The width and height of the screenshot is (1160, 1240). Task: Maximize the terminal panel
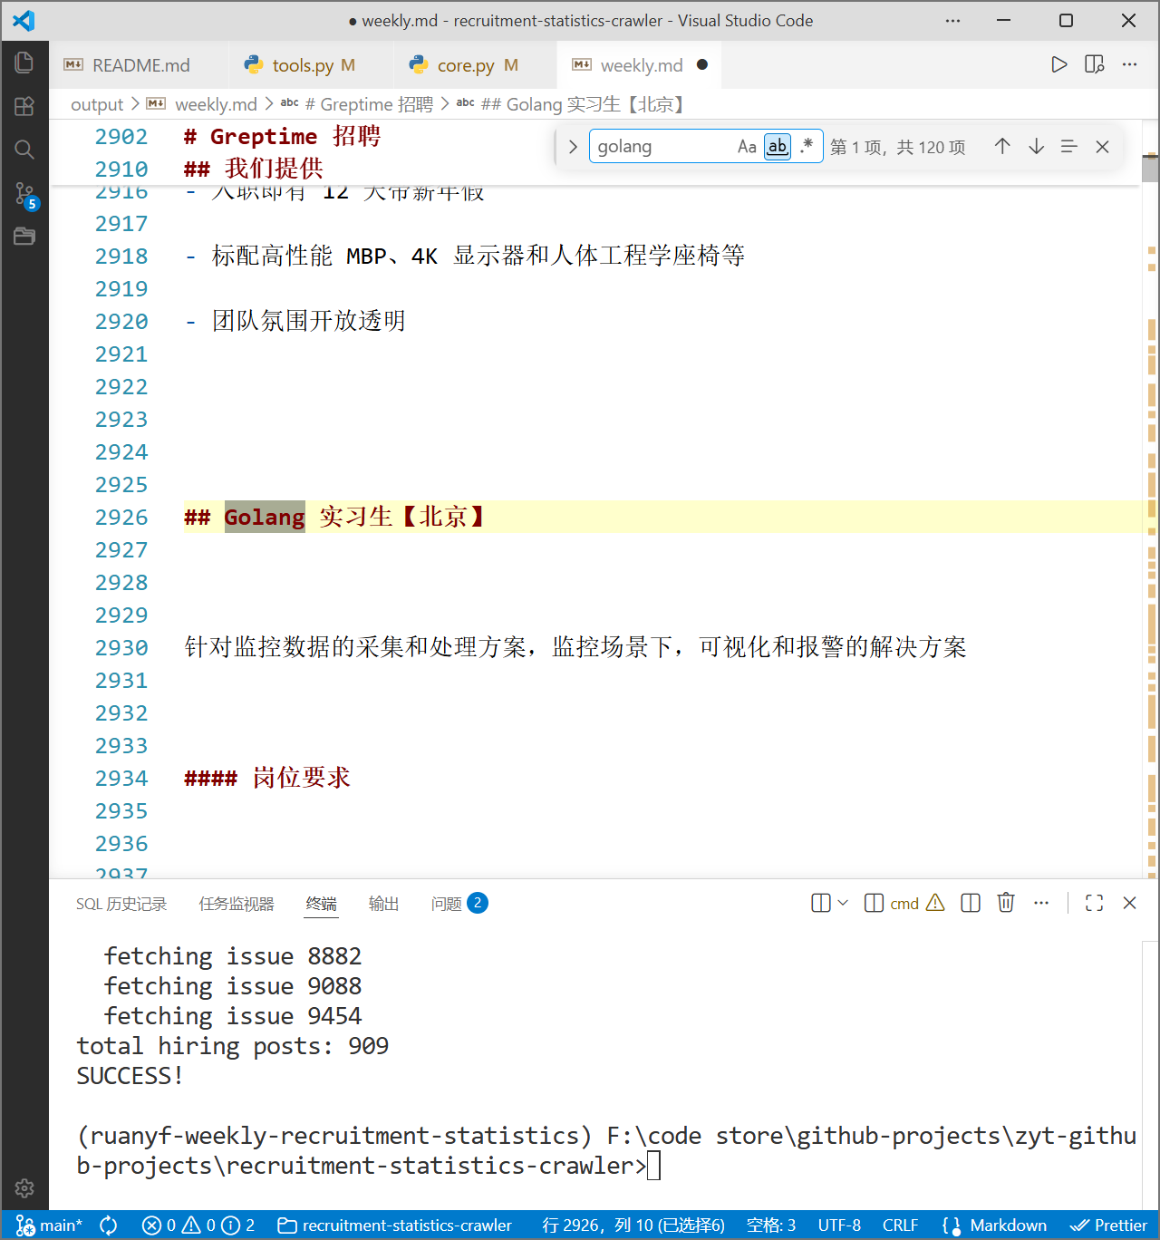1094,903
